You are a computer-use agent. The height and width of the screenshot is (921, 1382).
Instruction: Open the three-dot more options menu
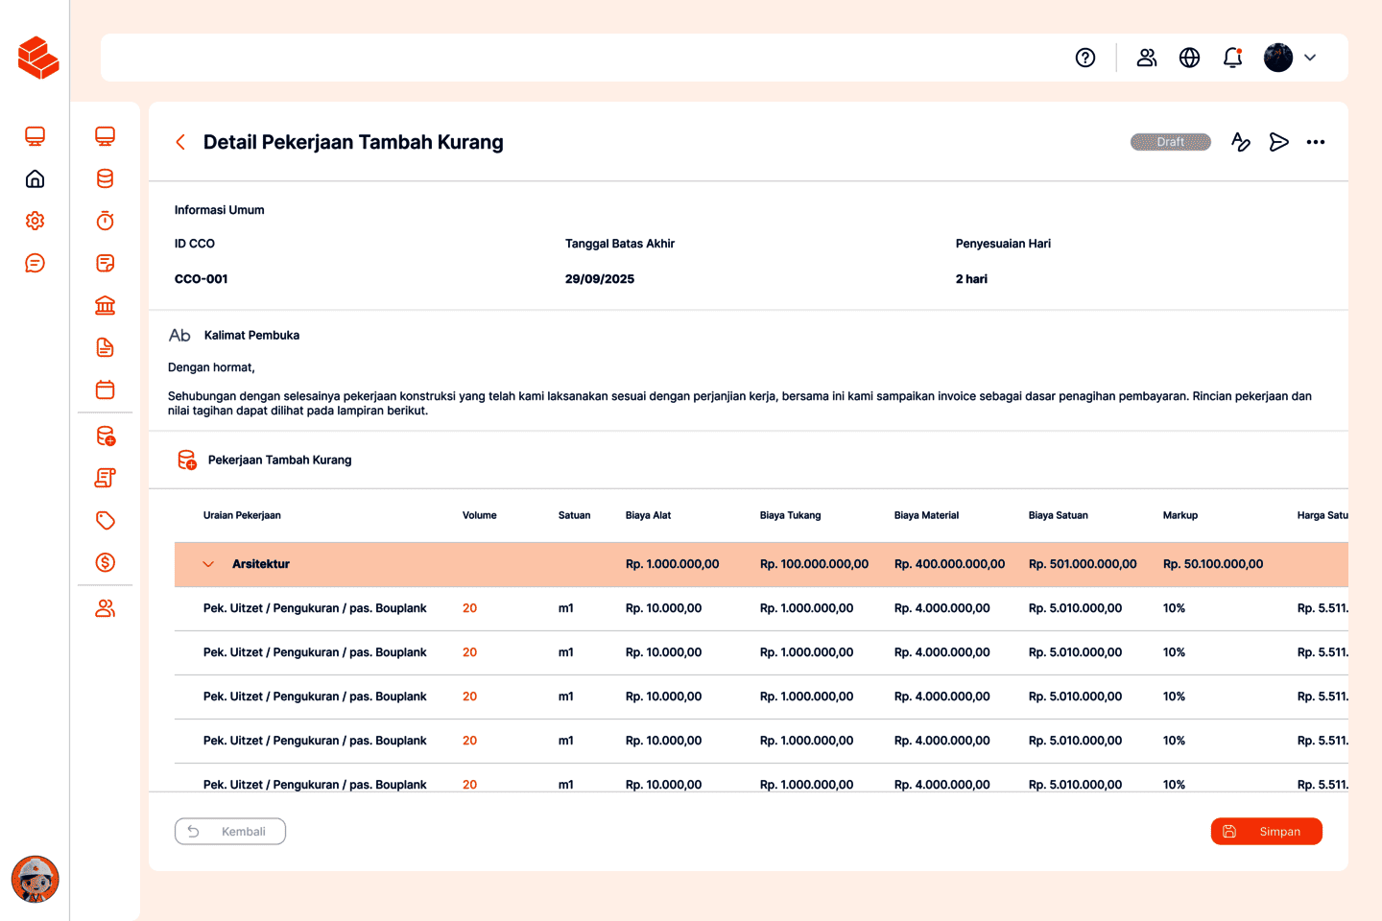[x=1316, y=142]
